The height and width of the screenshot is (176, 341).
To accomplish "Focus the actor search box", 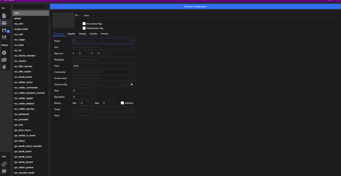I will (30, 6).
